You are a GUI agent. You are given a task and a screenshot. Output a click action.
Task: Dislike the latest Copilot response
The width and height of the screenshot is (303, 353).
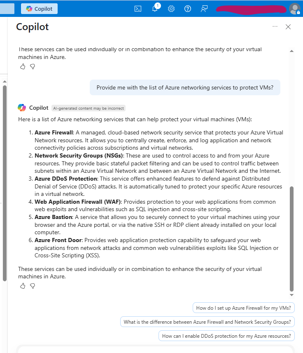click(33, 286)
